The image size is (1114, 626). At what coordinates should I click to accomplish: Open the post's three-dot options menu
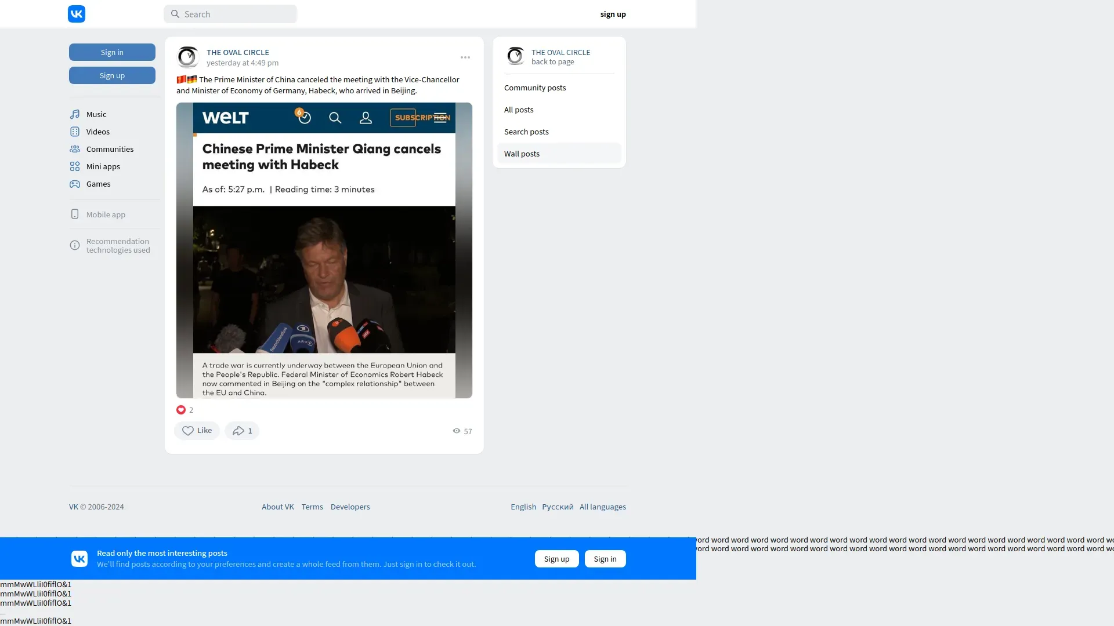click(x=465, y=57)
